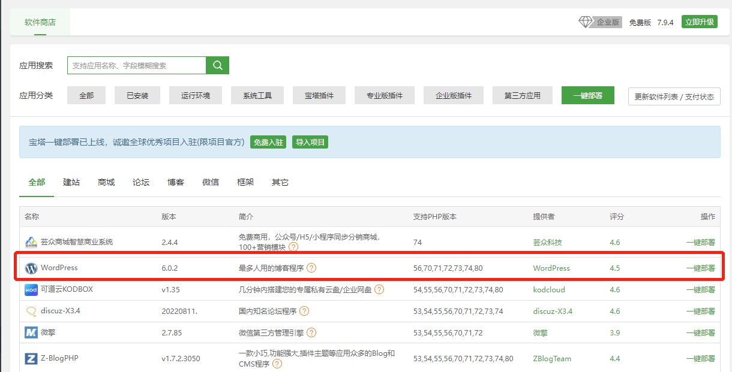This screenshot has width=732, height=372.
Task: Click the Z-BlogPHP logo icon
Action: (x=31, y=359)
